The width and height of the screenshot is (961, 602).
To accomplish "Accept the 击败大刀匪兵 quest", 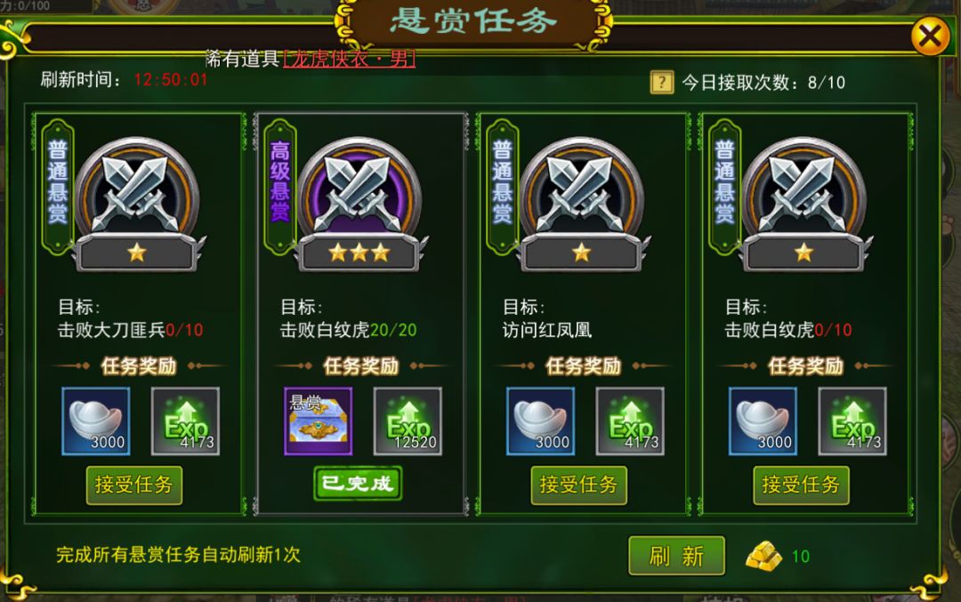I will [x=134, y=485].
